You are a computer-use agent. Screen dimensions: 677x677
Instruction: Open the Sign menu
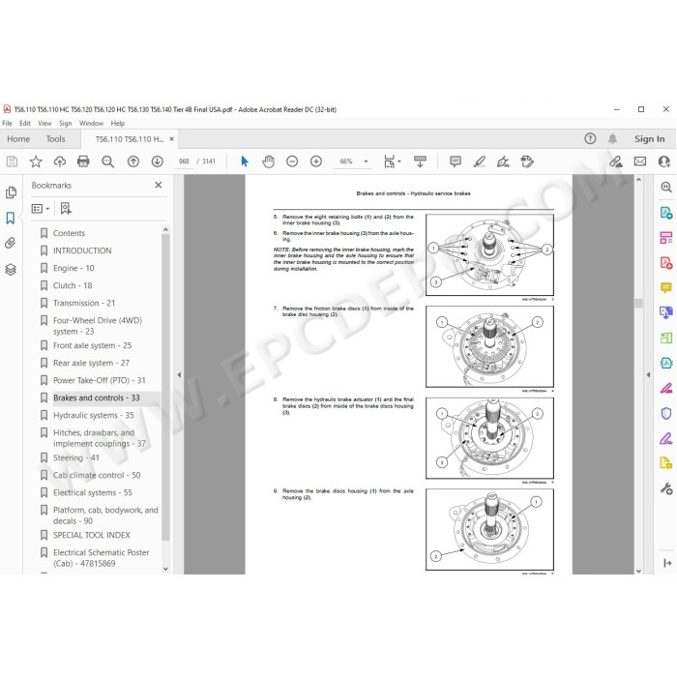point(65,123)
